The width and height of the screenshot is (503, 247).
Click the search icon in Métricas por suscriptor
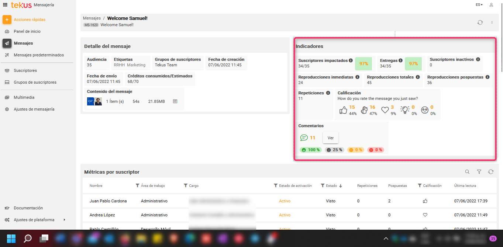pos(467,172)
